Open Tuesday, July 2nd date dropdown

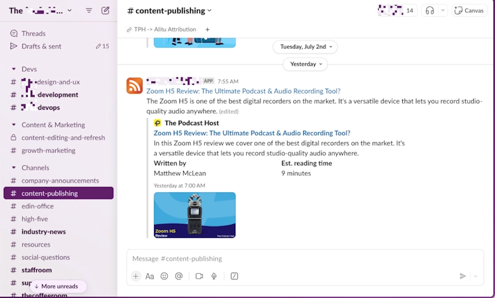[x=305, y=46]
